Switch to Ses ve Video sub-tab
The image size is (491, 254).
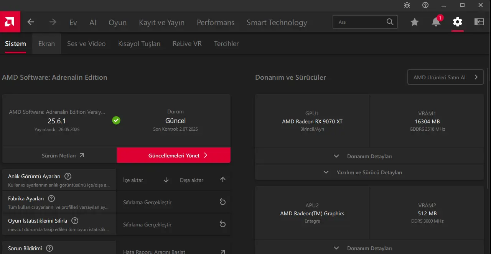[86, 44]
